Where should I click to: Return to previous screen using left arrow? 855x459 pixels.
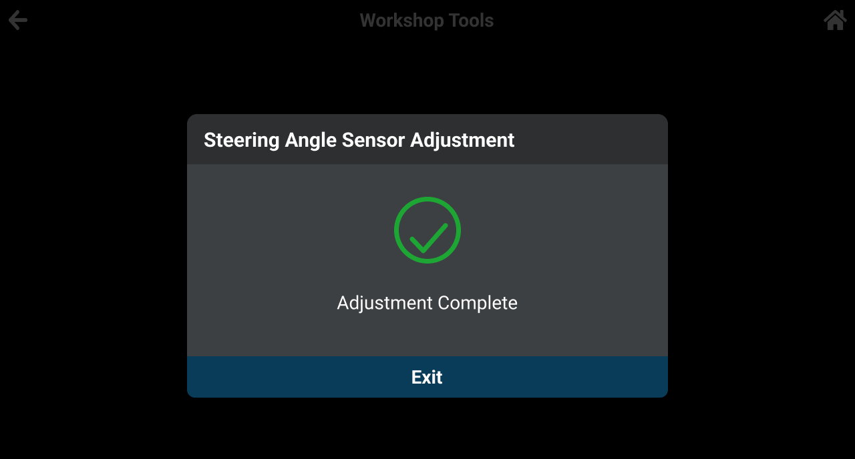[x=18, y=20]
